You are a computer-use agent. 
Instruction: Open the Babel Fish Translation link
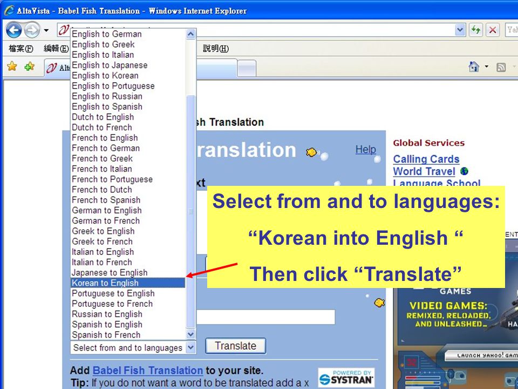(148, 371)
